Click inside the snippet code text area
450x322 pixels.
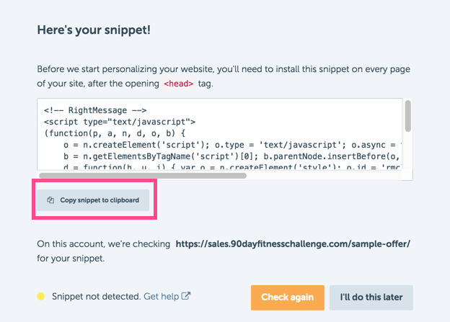(220, 134)
